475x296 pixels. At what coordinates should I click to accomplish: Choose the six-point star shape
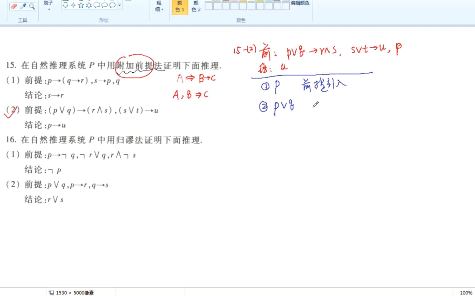tap(89, 5)
